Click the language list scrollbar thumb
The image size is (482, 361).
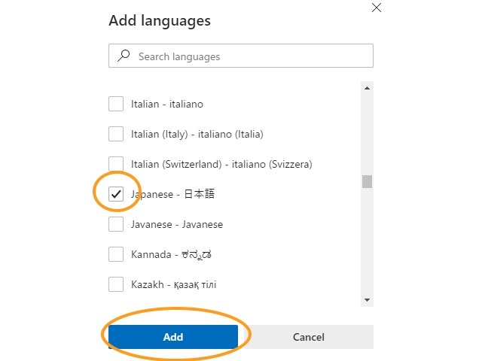pyautogui.click(x=367, y=181)
